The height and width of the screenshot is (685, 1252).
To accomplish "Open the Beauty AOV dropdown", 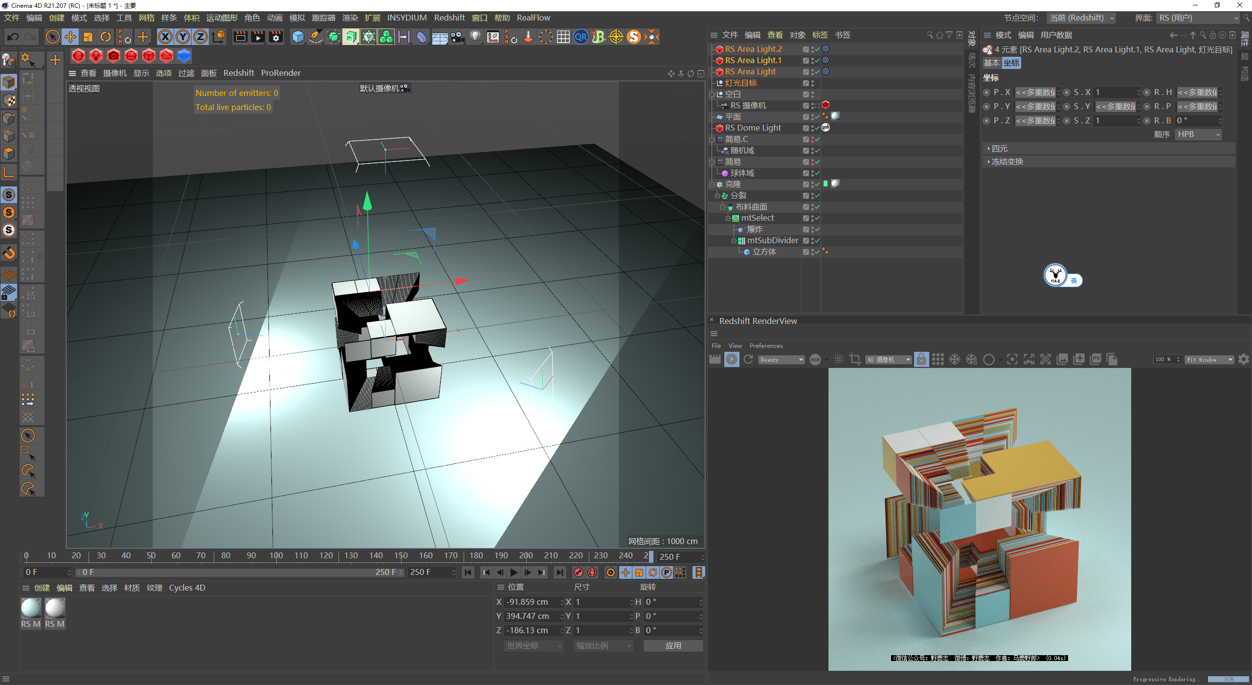I will [782, 360].
